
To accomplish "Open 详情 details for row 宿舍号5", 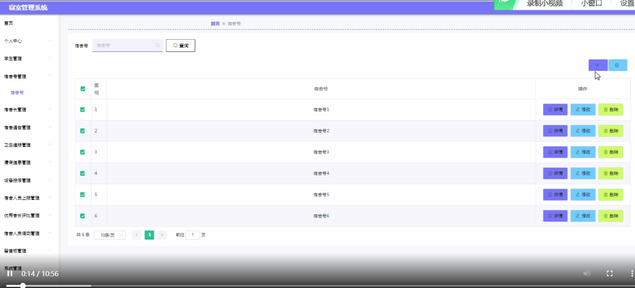I will [555, 195].
